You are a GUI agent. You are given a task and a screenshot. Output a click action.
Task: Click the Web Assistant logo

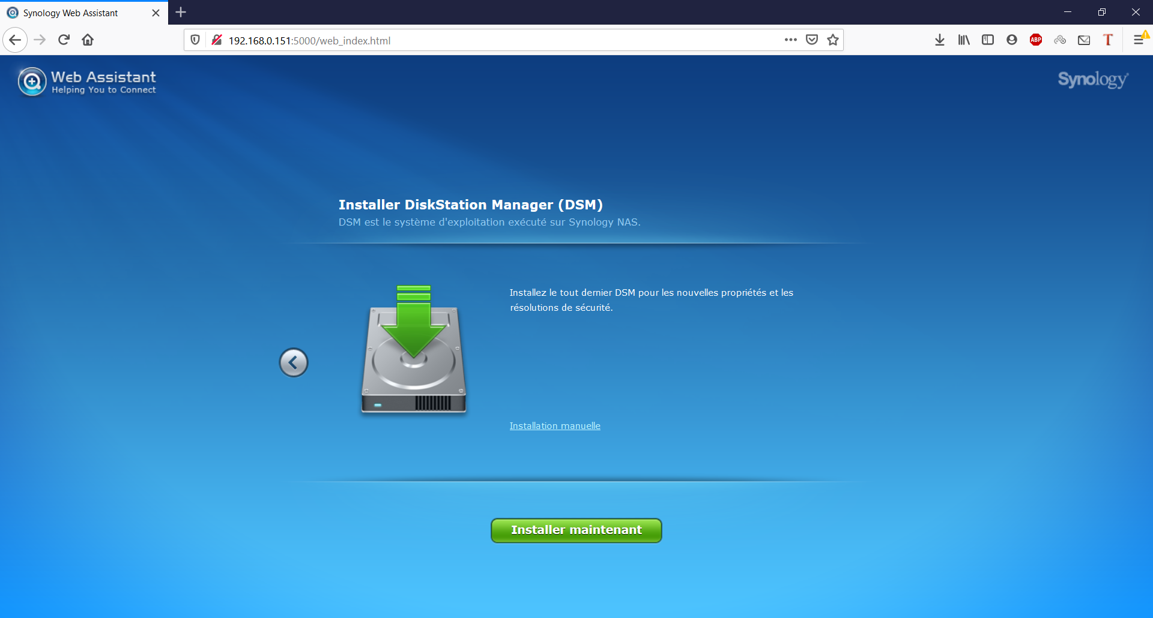point(88,82)
